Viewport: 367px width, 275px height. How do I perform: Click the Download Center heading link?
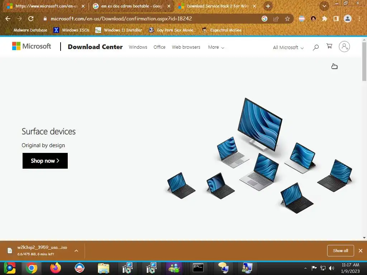(95, 47)
